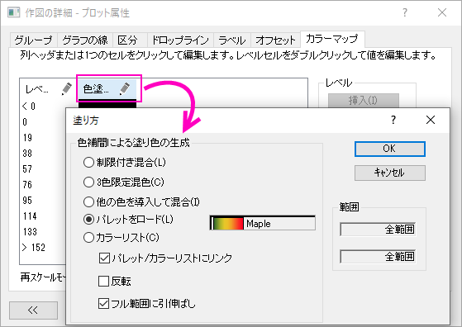Click the level cell '57'
Screen dimensions: 462x327
coord(27,169)
